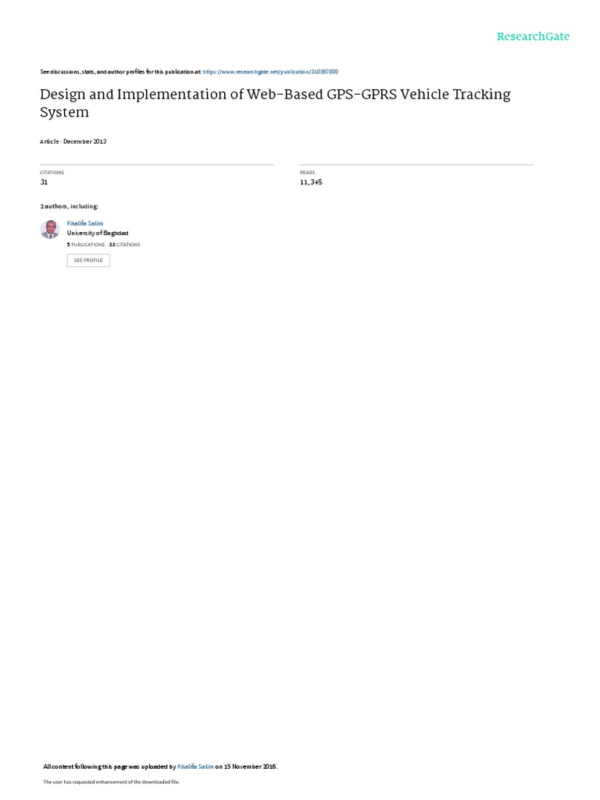The height and width of the screenshot is (800, 600).
Task: Click the READS label
Action: 307,173
